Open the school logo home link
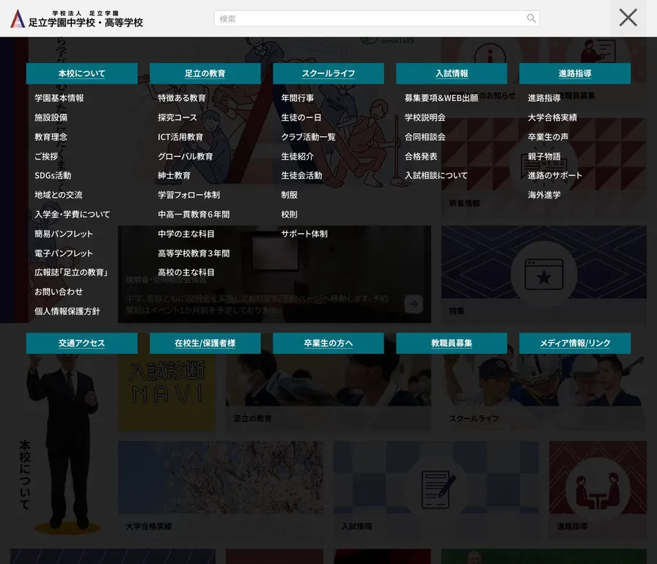 click(x=77, y=19)
